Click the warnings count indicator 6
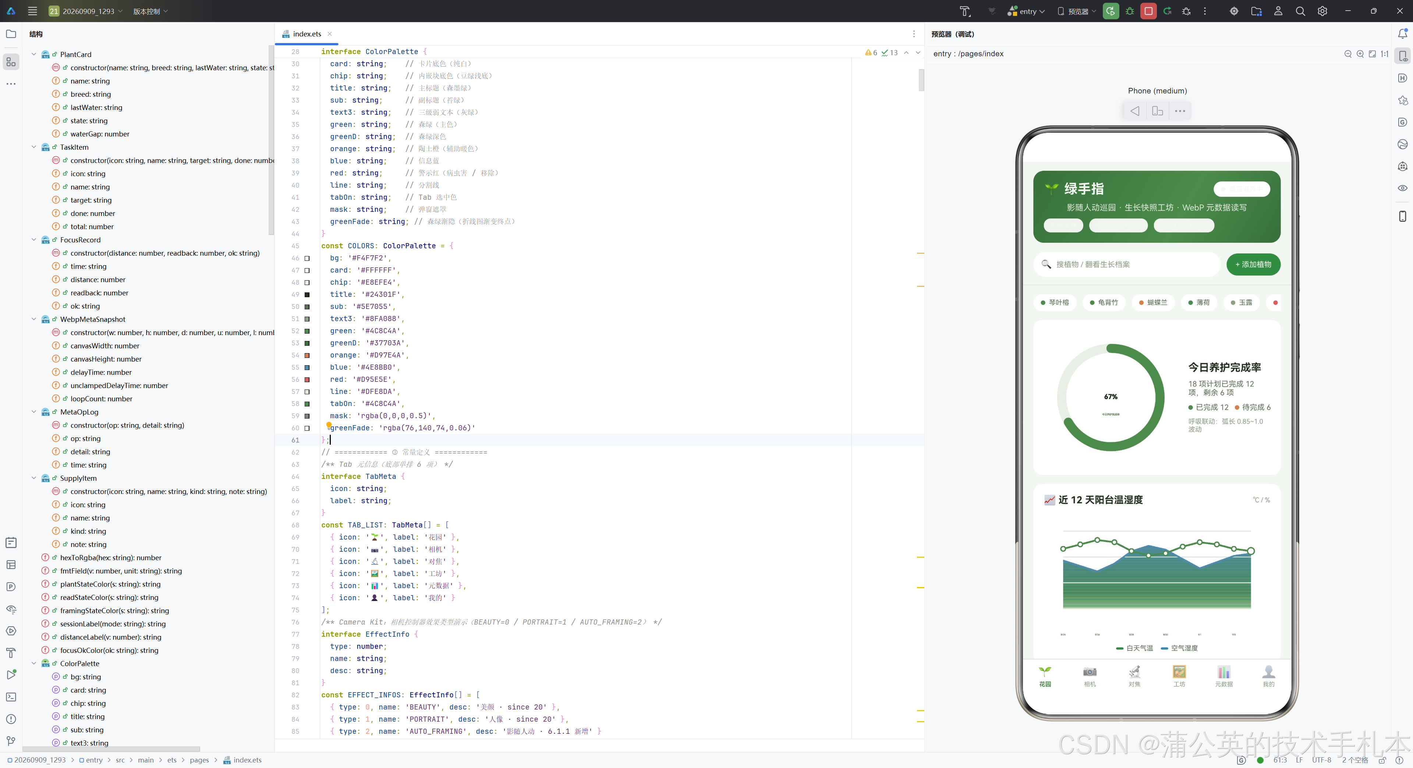Viewport: 1413px width, 768px height. point(871,53)
